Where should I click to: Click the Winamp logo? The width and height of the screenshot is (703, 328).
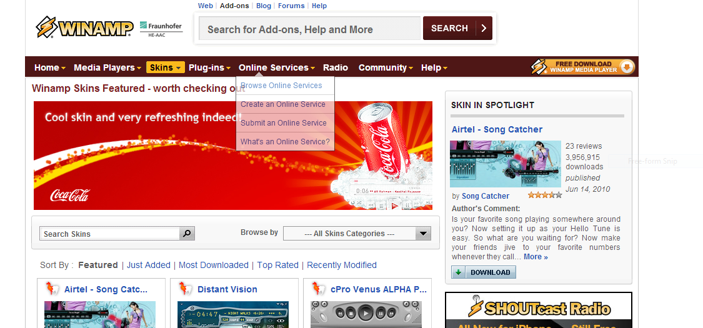tap(84, 27)
